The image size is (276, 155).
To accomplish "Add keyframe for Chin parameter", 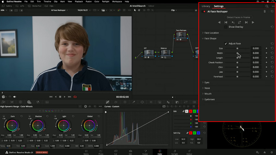I will (x=266, y=67).
